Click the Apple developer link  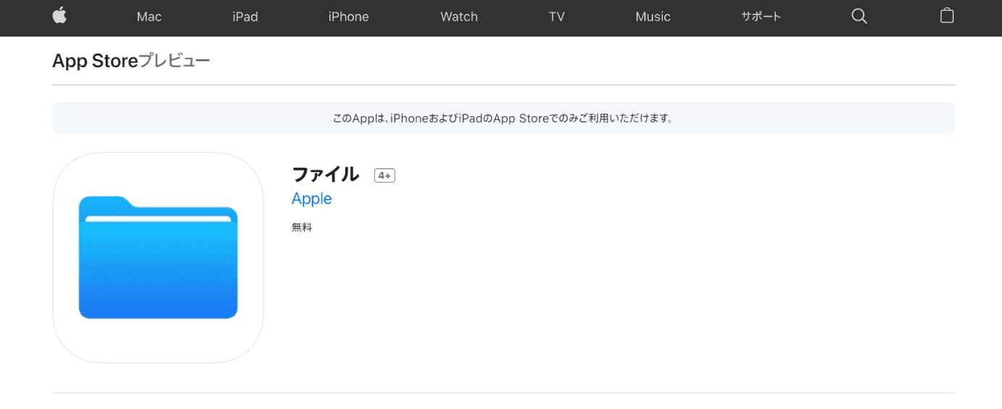tap(312, 199)
